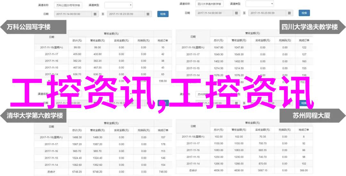
Task: Click 2017-11-18(星期六) row in 万科公园写字楼 table
Action: tap(103, 47)
